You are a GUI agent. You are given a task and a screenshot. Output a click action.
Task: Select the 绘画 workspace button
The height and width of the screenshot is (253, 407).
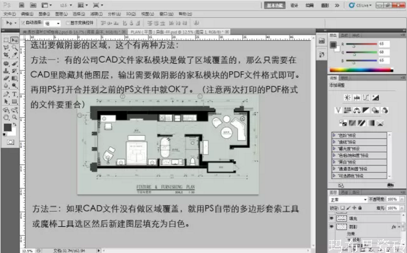tap(310, 5)
